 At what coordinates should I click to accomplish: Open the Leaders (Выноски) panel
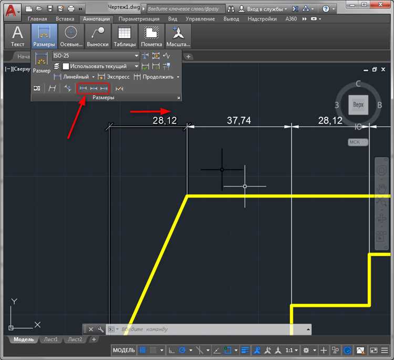point(98,36)
